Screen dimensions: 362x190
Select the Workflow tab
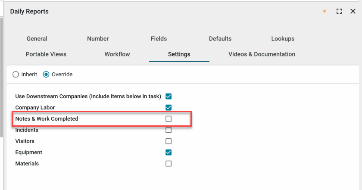click(117, 54)
